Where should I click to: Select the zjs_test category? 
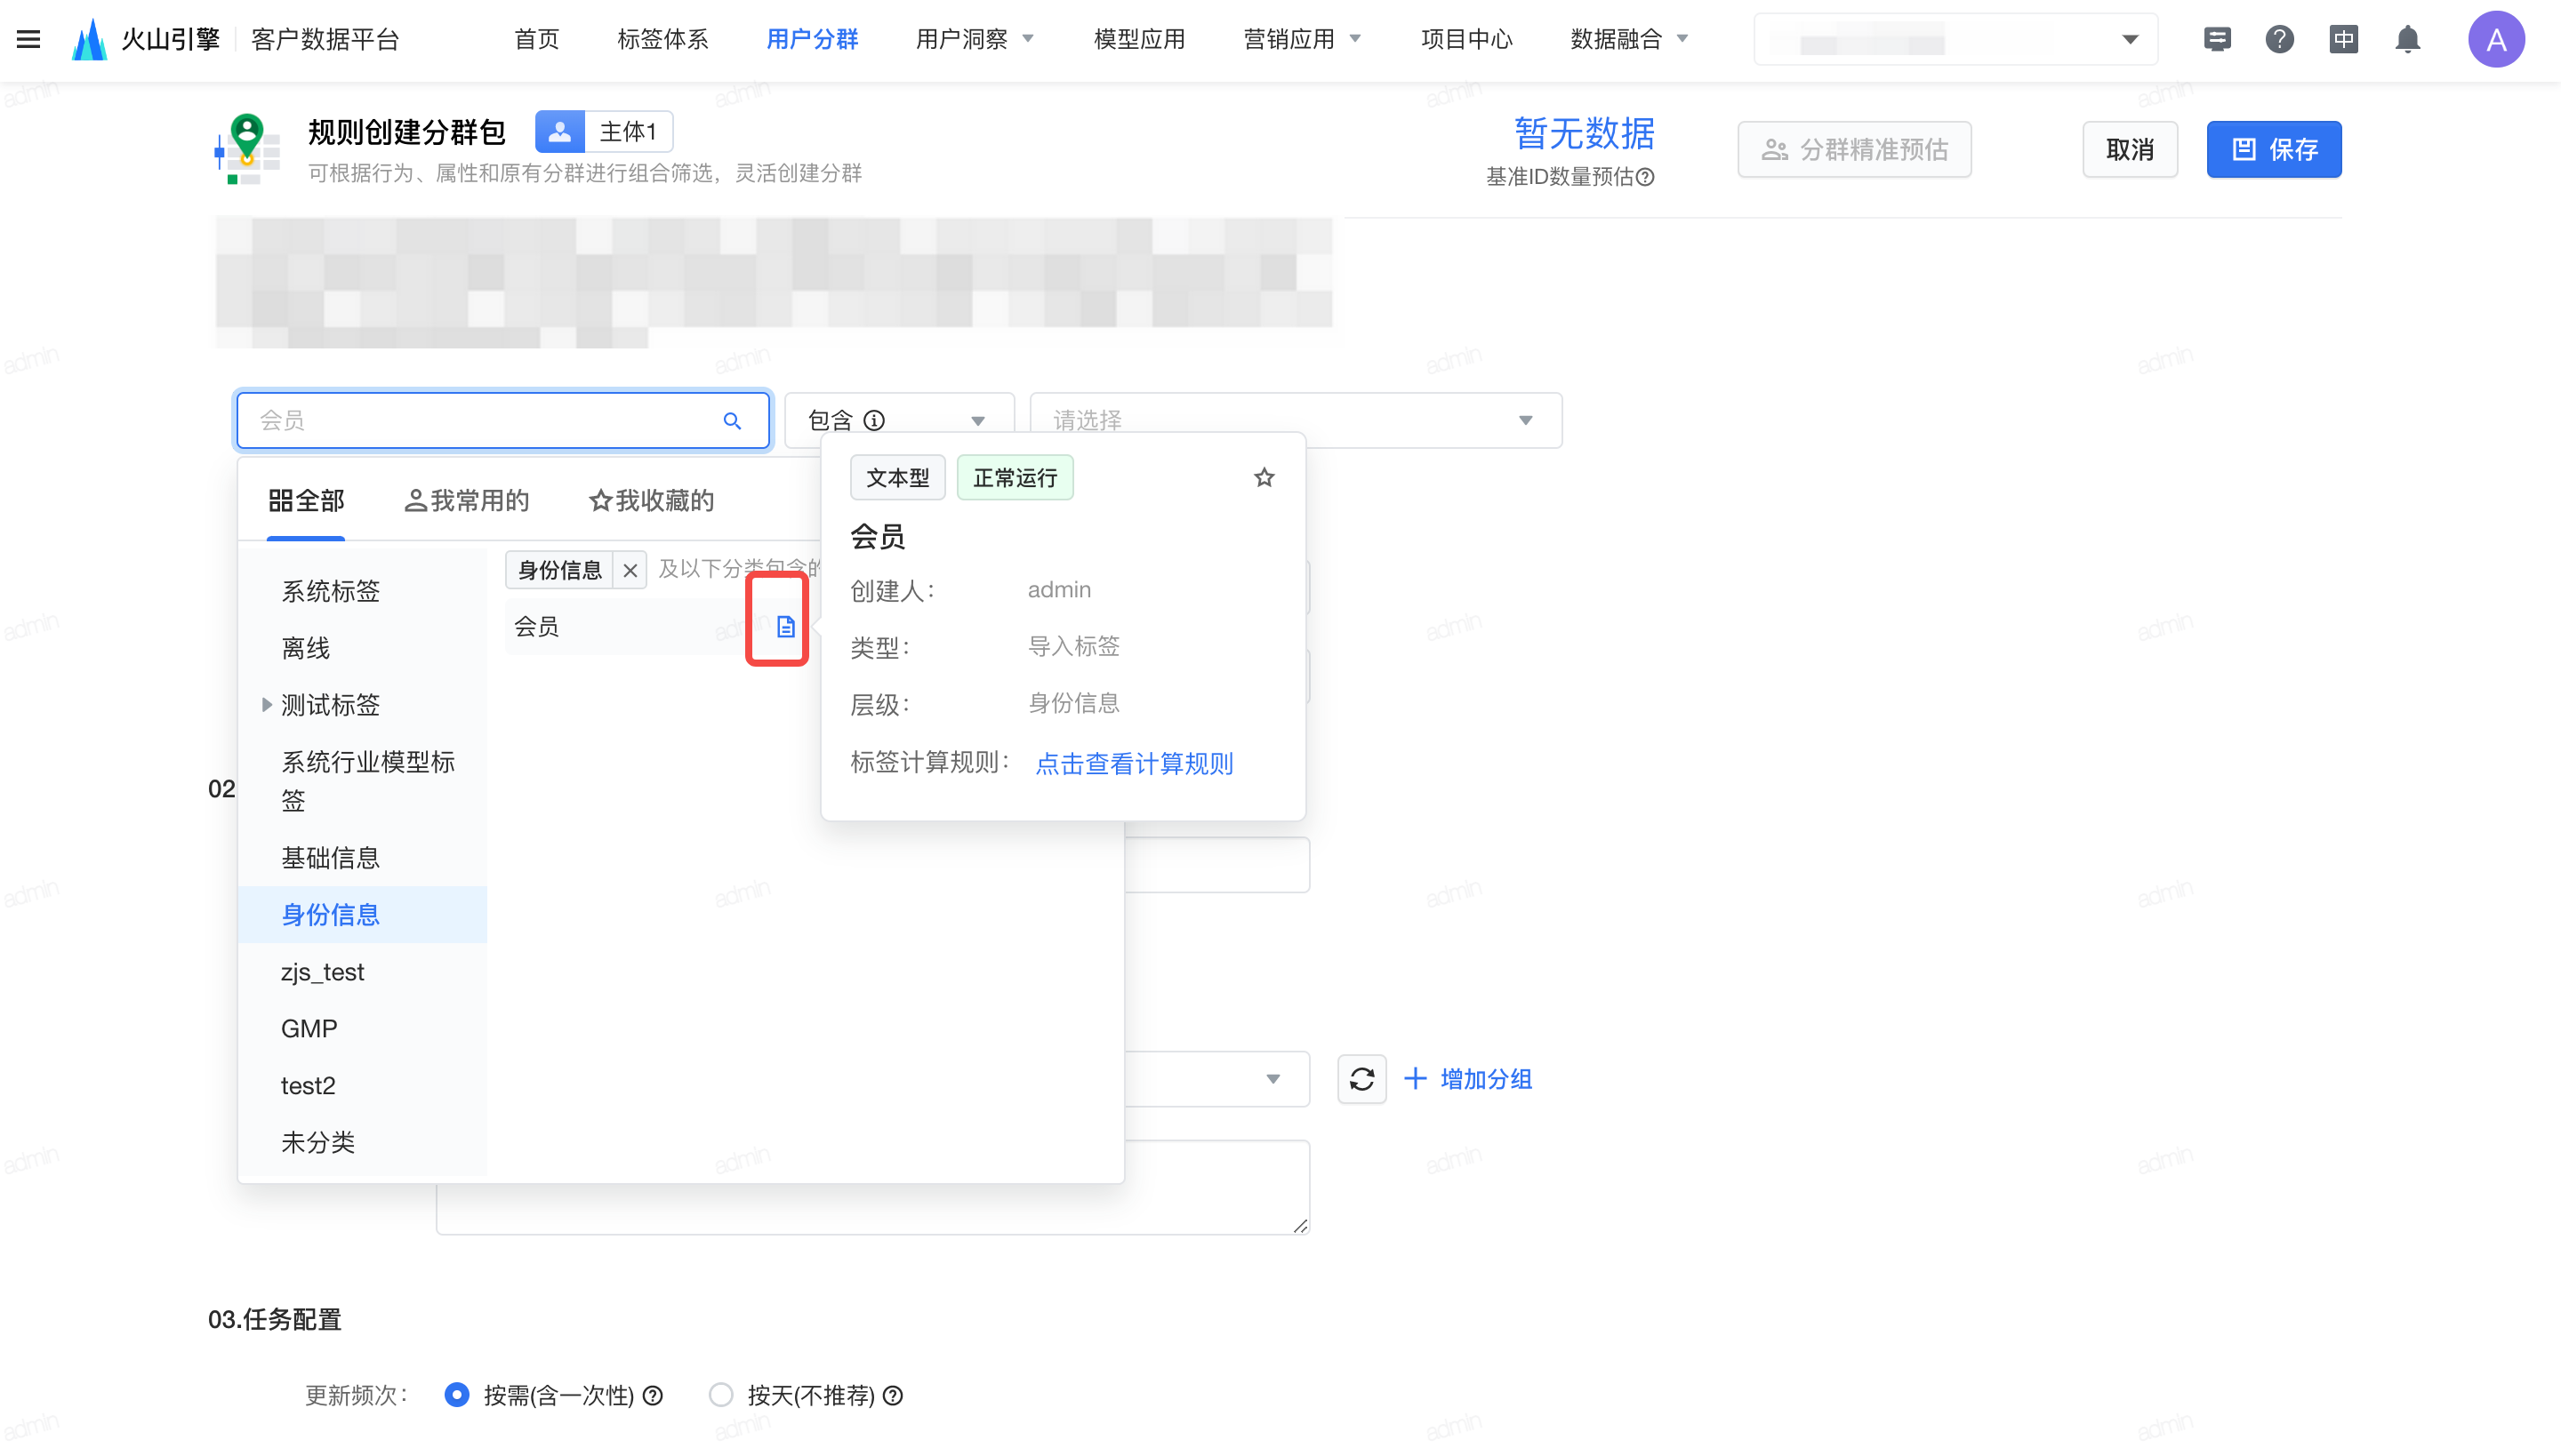pyautogui.click(x=362, y=972)
